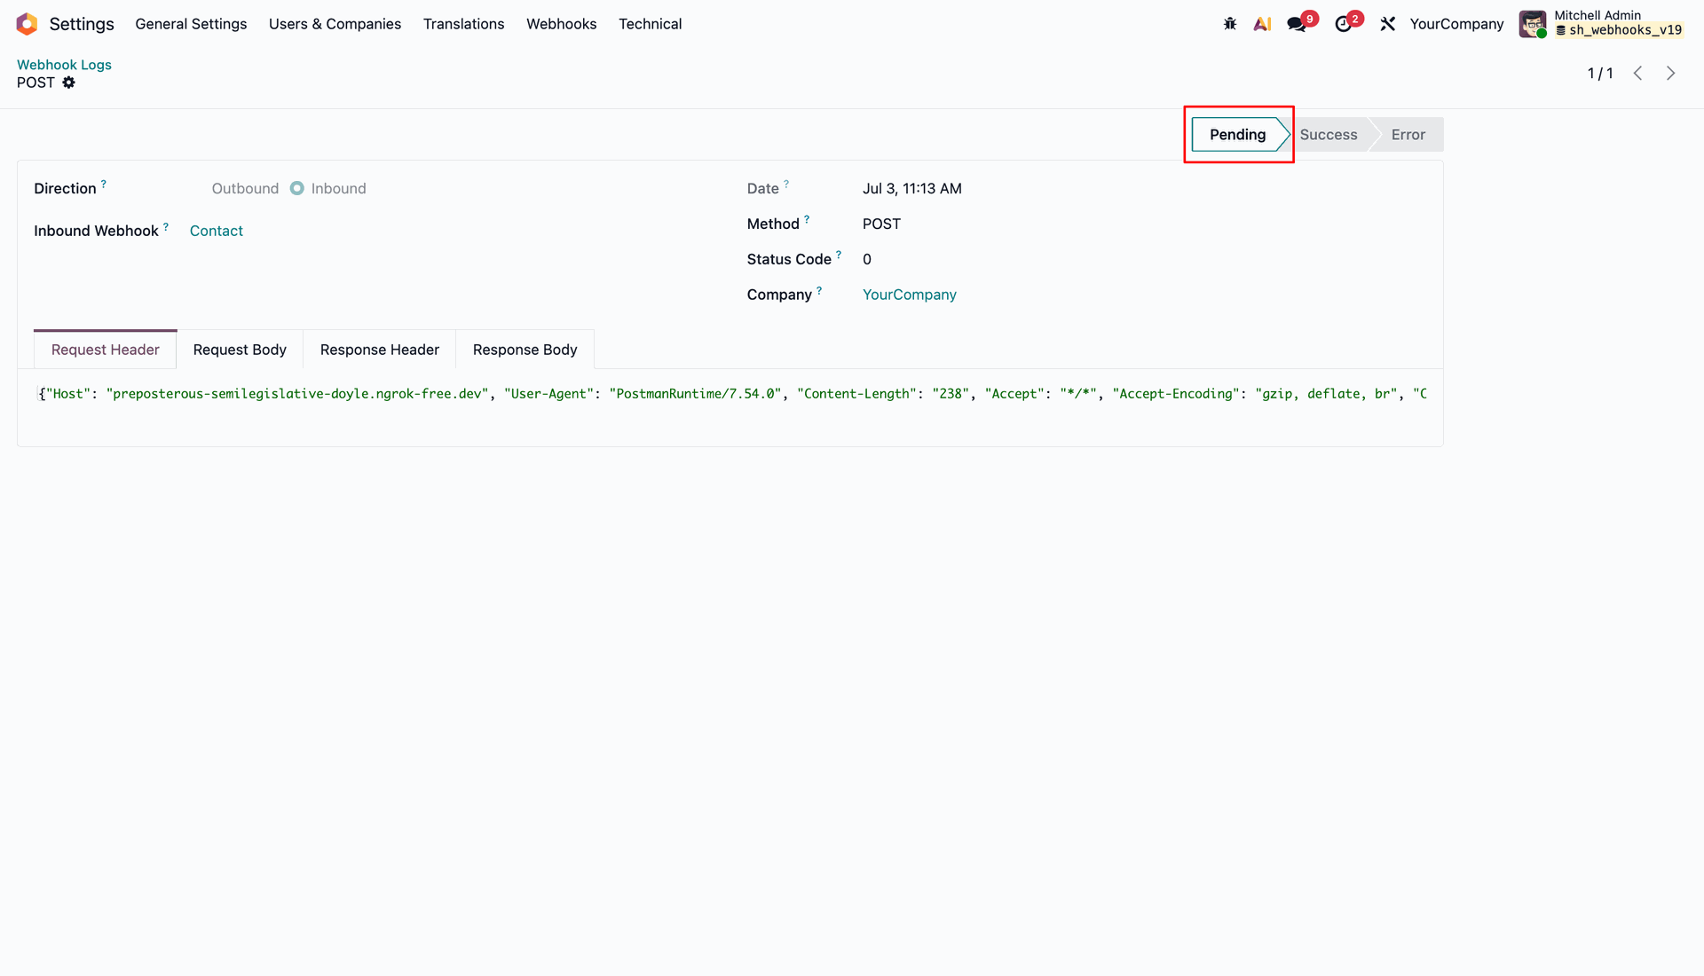This screenshot has height=976, width=1704.
Task: Click the request header JSON text
Action: point(732,394)
